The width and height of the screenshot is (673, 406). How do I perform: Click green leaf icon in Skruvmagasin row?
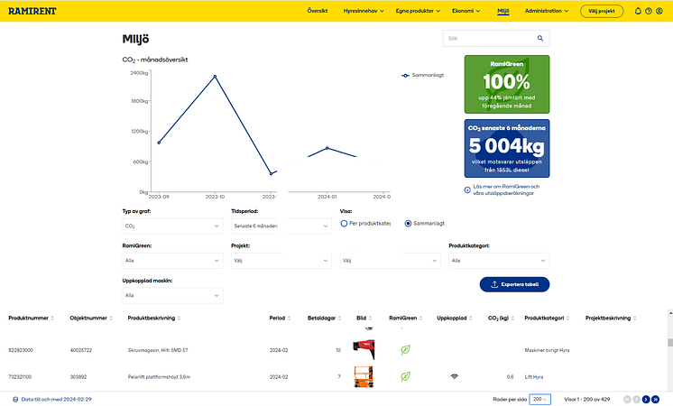405,350
